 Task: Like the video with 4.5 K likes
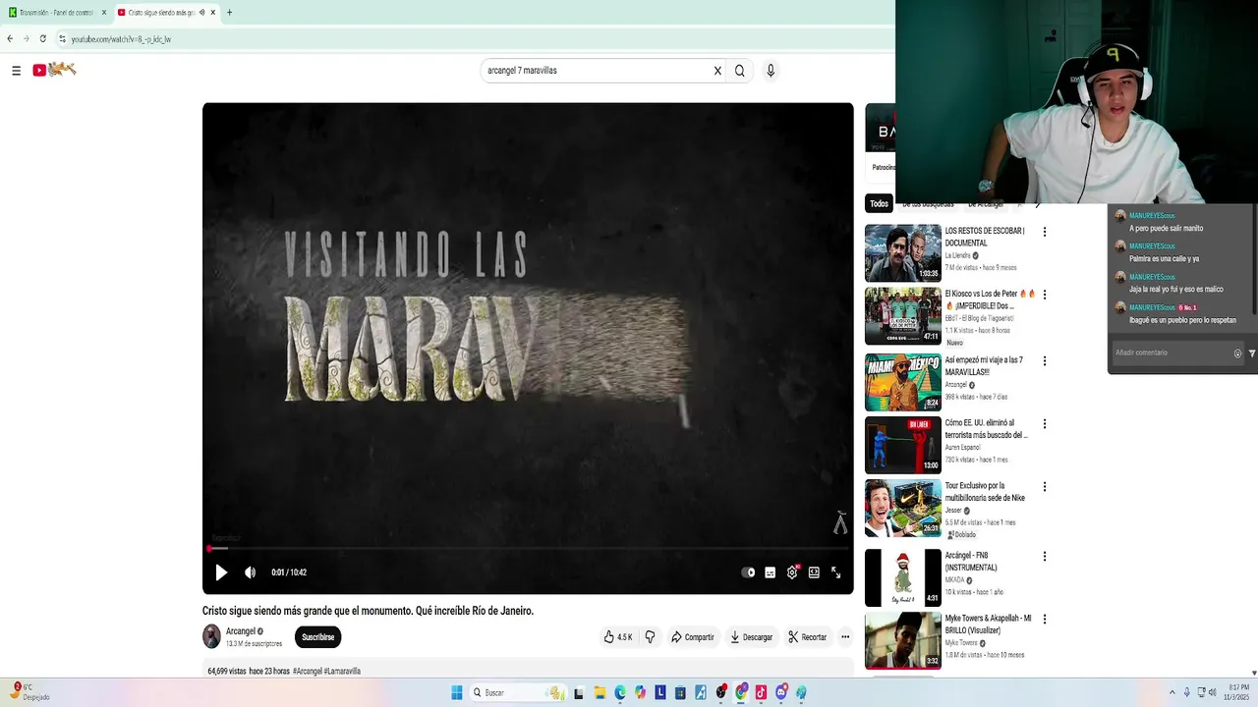point(618,637)
